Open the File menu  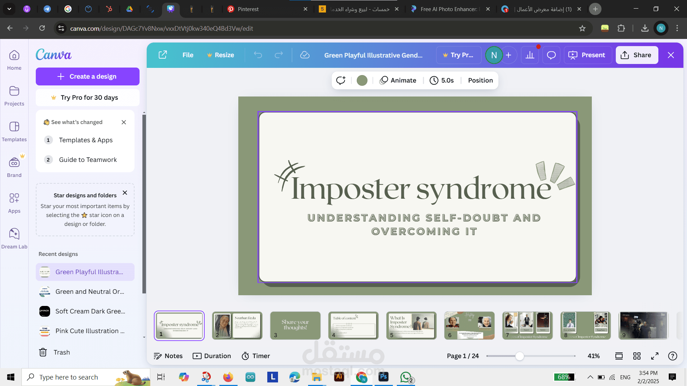point(187,55)
